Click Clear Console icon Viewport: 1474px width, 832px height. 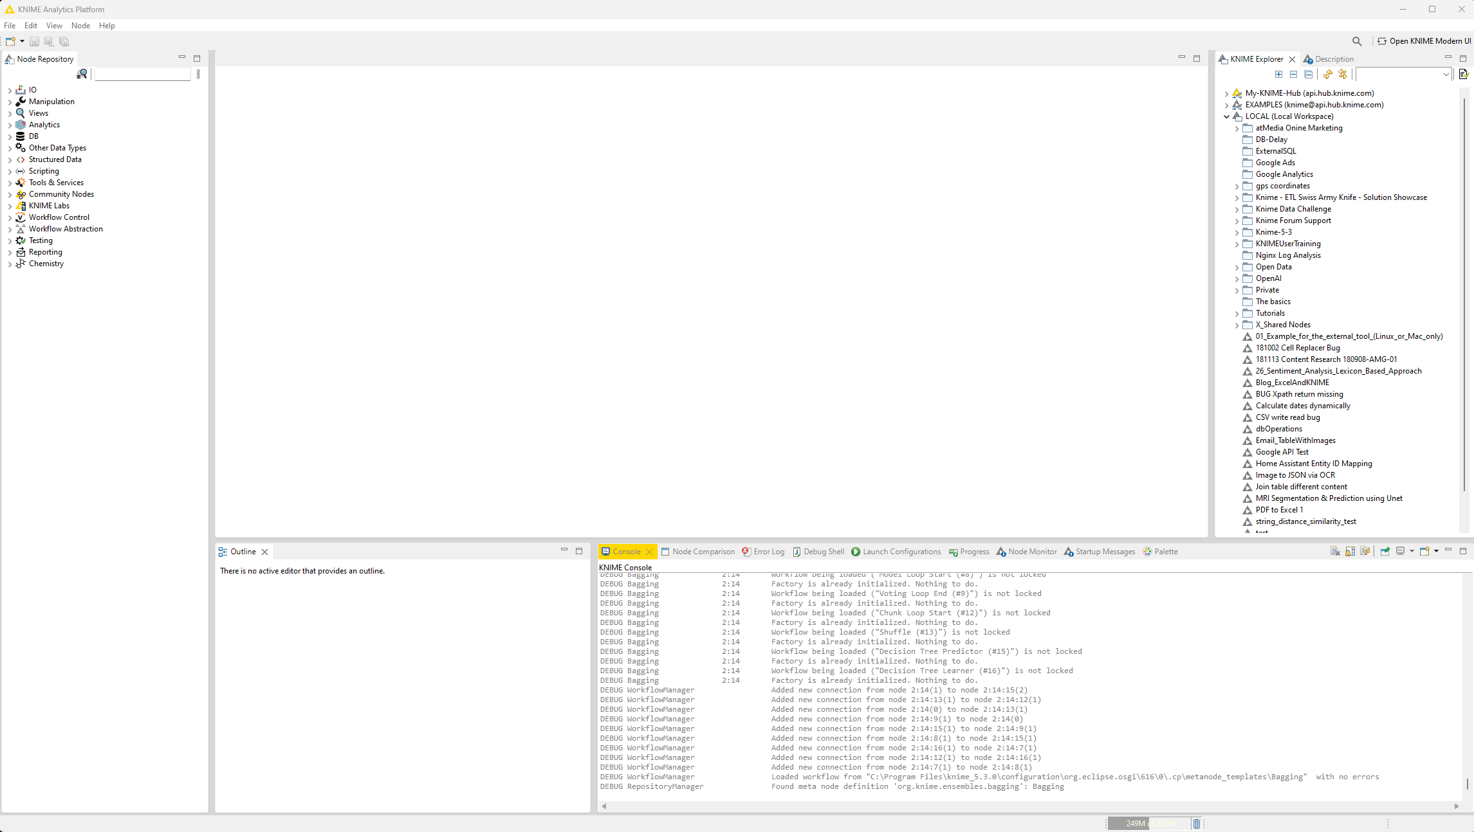[x=1335, y=551]
